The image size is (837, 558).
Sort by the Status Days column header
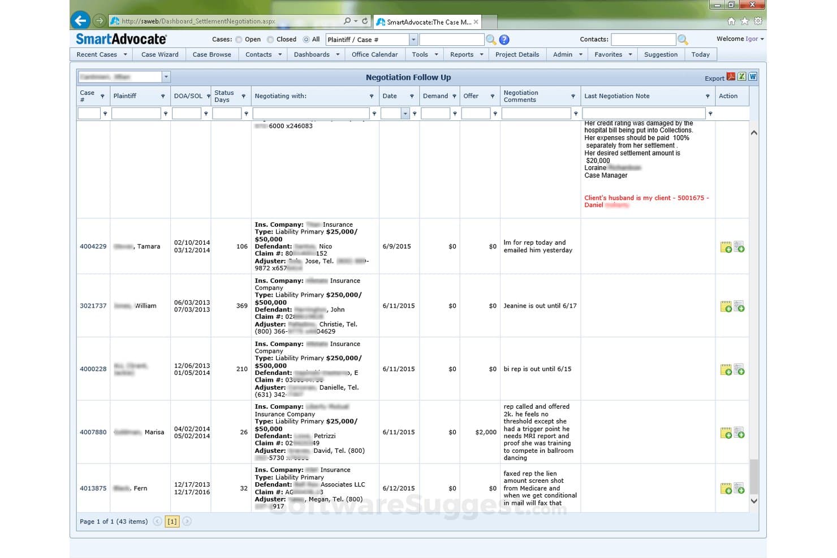click(224, 96)
